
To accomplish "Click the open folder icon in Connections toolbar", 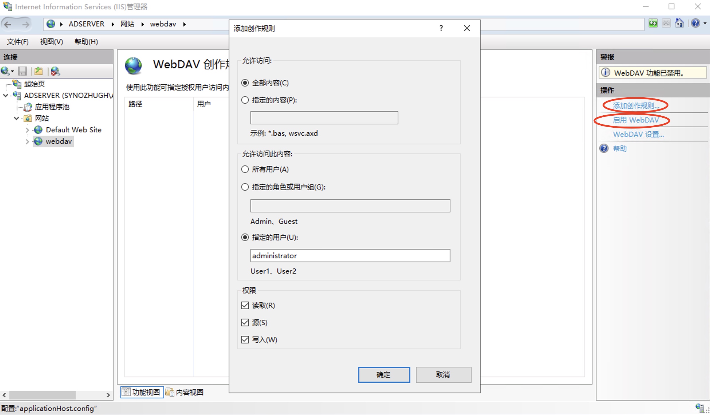I will 38,71.
